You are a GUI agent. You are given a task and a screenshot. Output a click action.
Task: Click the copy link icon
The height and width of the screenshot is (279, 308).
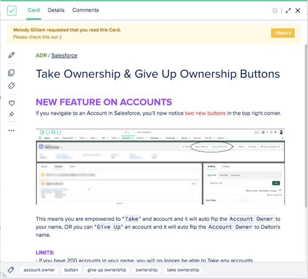click(x=12, y=86)
